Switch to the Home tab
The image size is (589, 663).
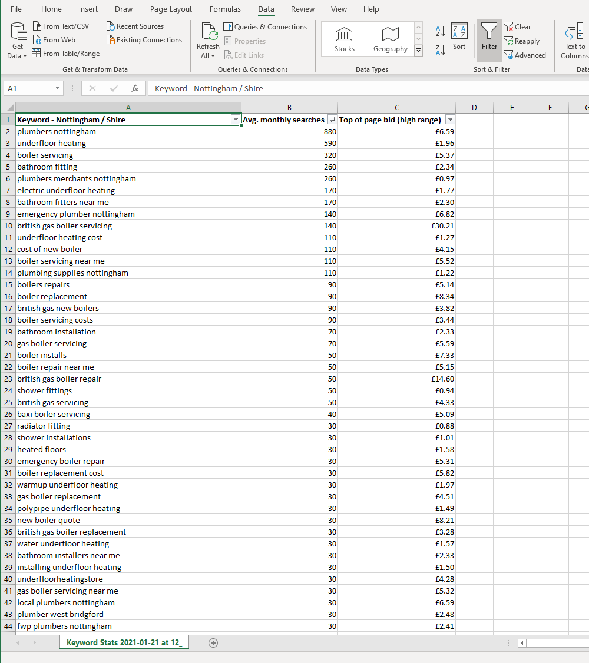(51, 9)
